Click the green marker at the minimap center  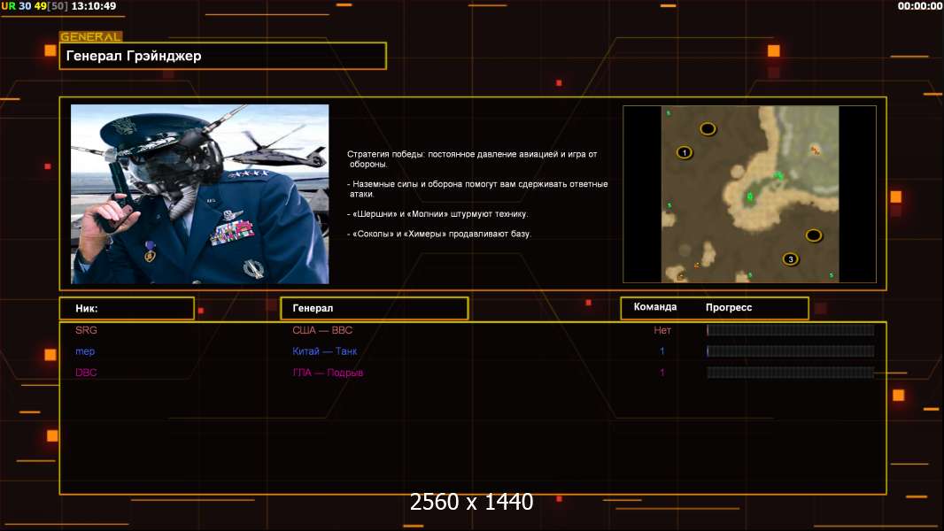click(750, 196)
